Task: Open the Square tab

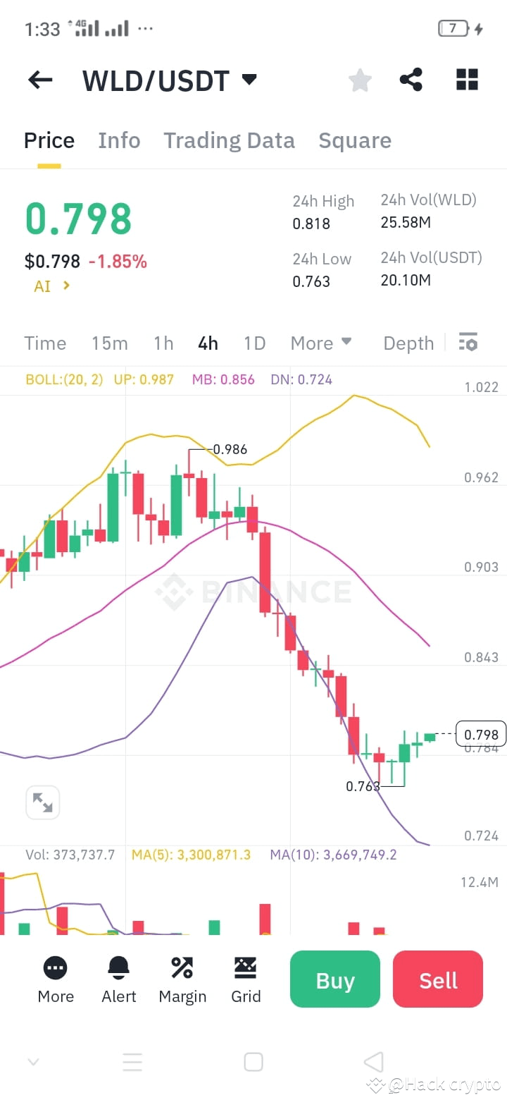Action: coord(355,140)
